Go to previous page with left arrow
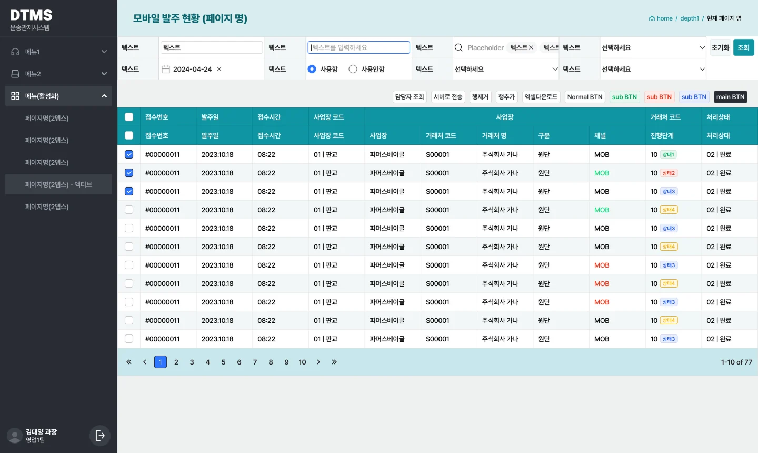 pyautogui.click(x=145, y=362)
